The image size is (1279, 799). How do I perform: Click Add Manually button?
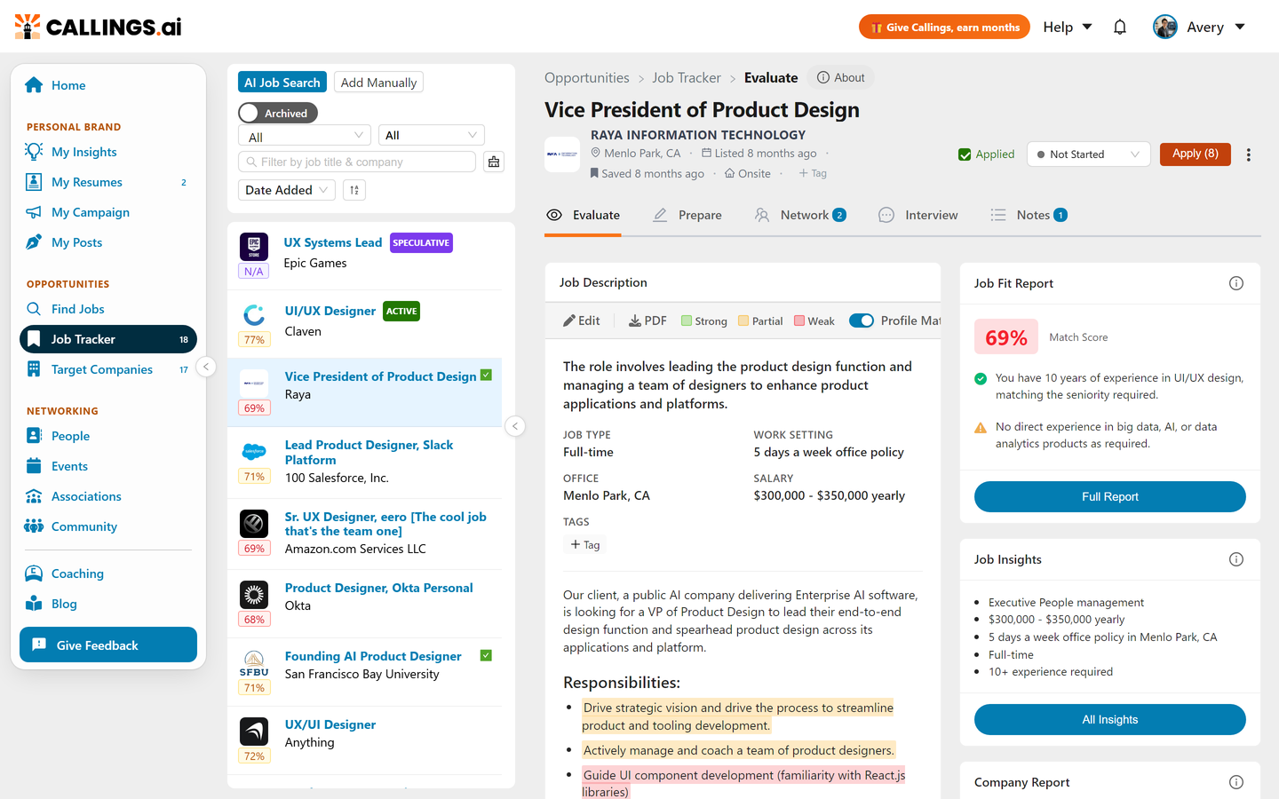(378, 82)
